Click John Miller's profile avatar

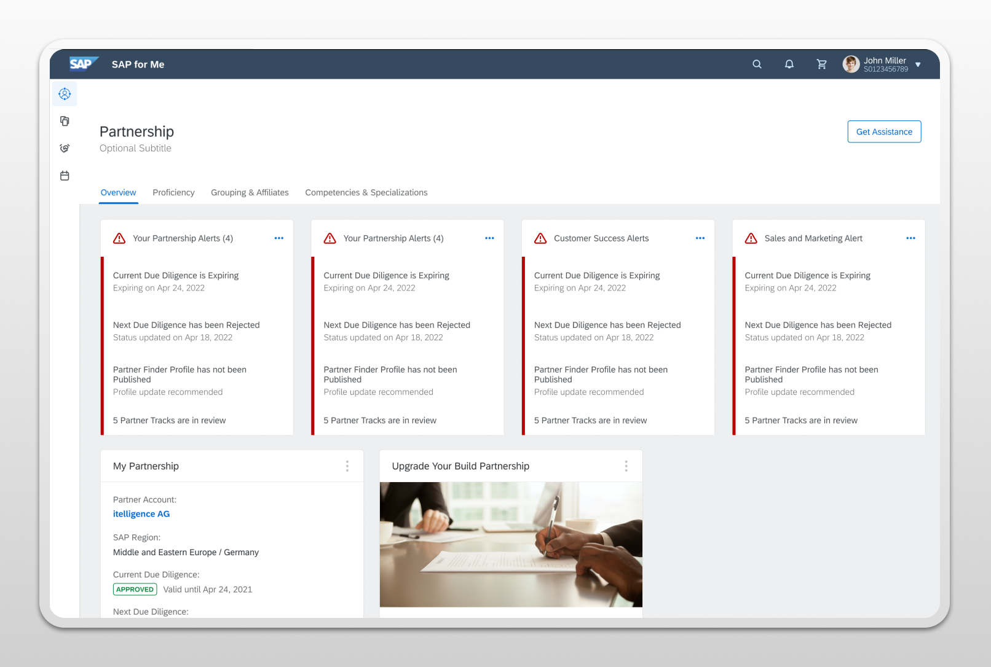[x=851, y=64]
